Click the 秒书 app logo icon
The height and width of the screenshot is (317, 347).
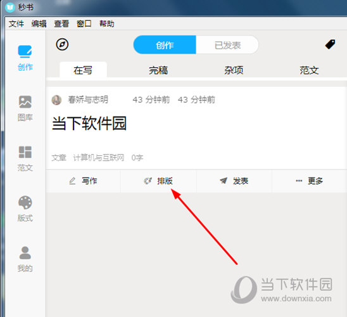[9, 8]
